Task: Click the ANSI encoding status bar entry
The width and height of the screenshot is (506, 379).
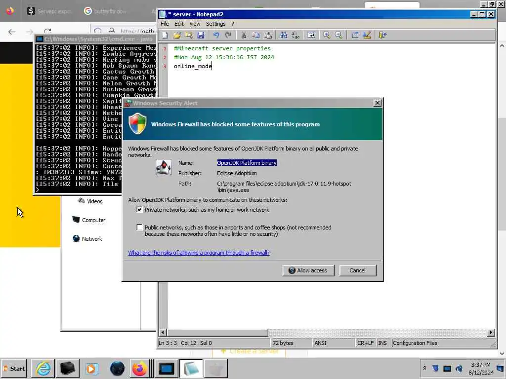Action: pos(334,343)
